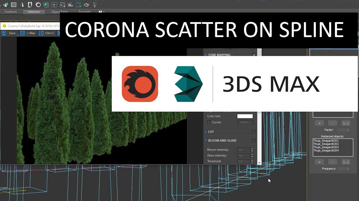Click the Corona swirl toolbar icon
Screen dimensions: 359x201
(38, 4)
